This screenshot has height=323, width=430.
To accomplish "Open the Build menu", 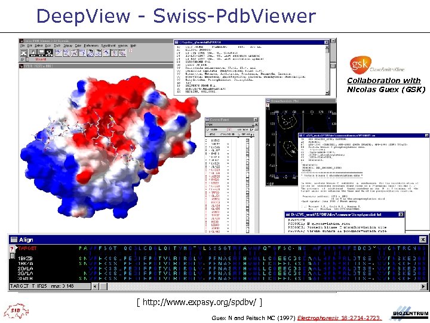I will click(48, 45).
